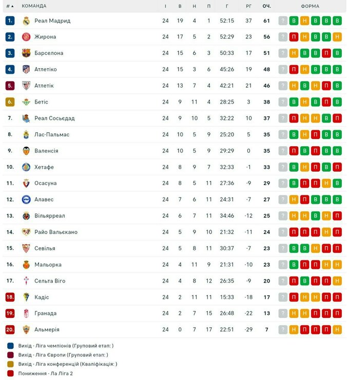This screenshot has height=380, width=349.
Task: Click Girona's red П form badge
Action: click(294, 37)
